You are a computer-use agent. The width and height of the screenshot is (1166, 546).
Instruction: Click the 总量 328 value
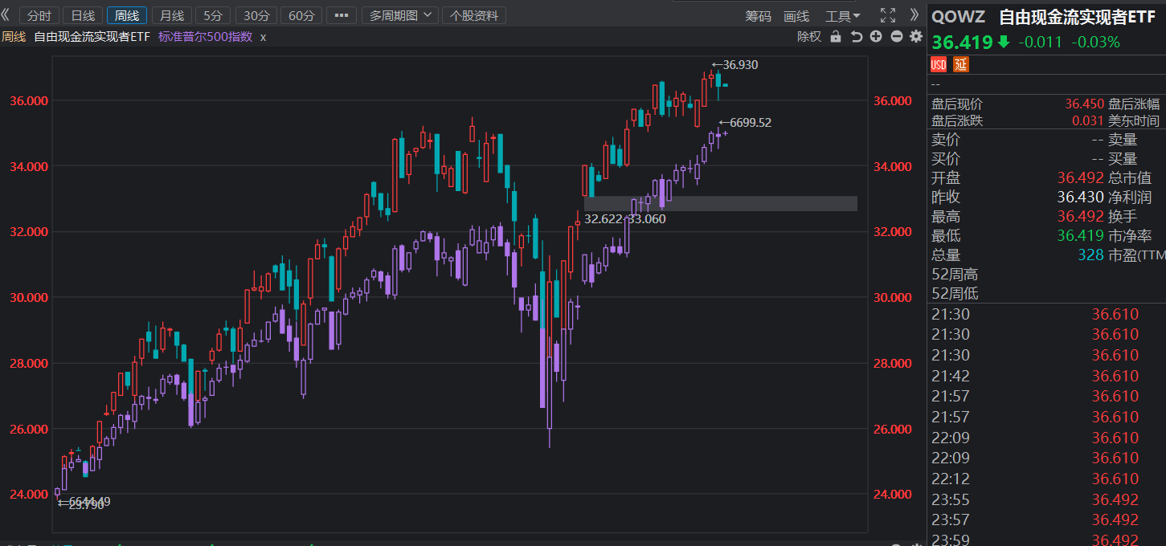1091,255
